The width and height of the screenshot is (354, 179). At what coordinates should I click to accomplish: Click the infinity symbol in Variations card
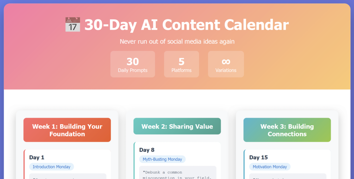(x=226, y=61)
